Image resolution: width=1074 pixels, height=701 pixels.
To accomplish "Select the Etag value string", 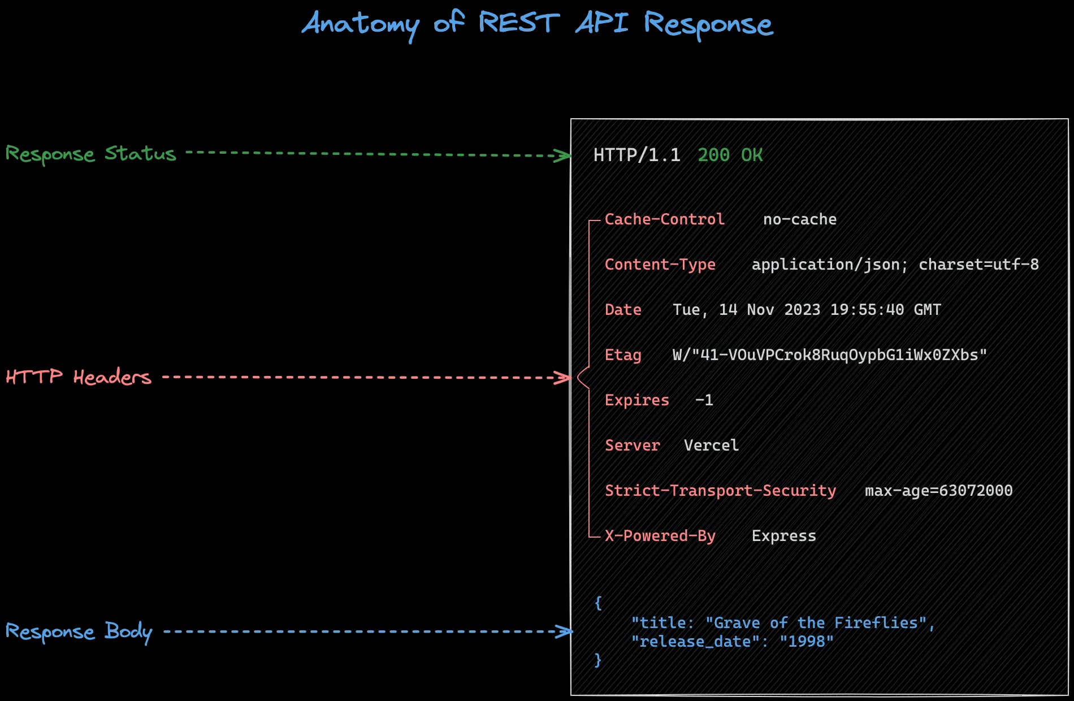I will tap(829, 355).
